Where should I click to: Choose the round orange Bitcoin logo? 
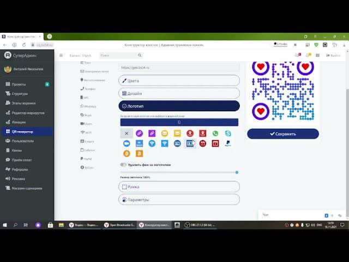[127, 153]
